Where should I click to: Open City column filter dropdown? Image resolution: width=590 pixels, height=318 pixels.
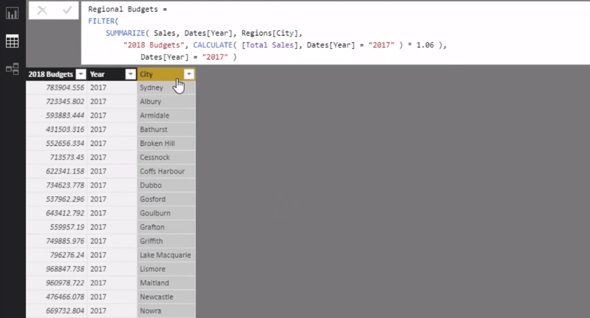pyautogui.click(x=189, y=74)
